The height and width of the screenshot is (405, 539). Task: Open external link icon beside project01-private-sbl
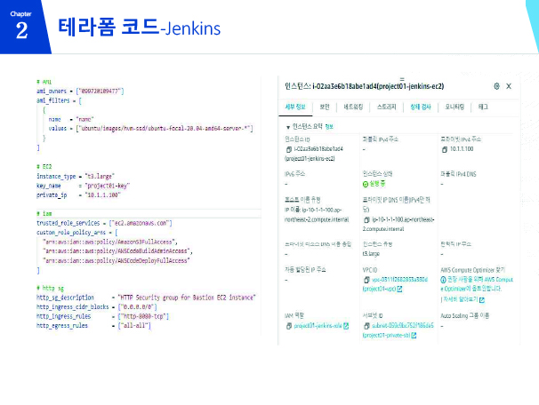pos(414,335)
